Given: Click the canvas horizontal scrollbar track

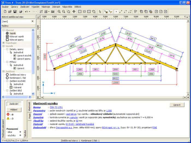Looking at the screenshot, I should click(x=114, y=98).
